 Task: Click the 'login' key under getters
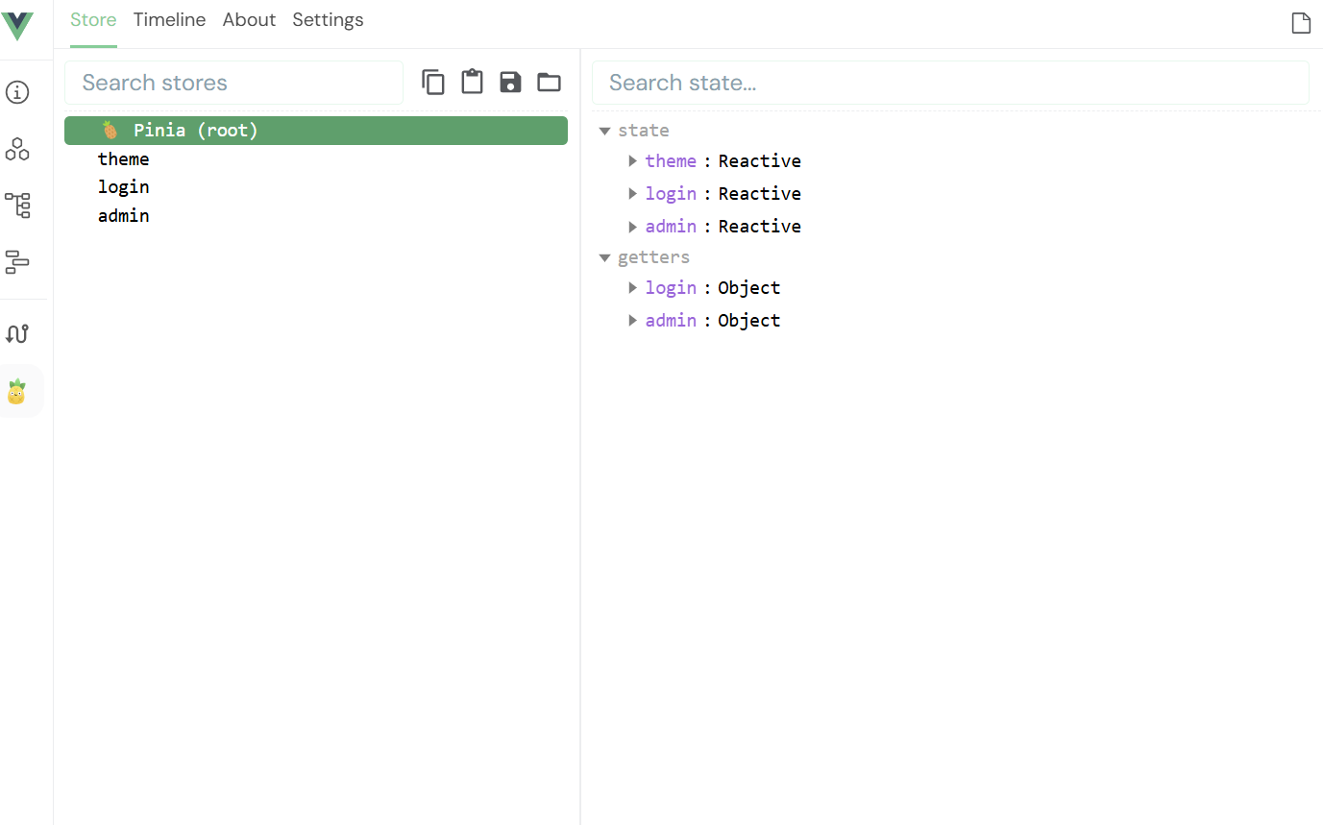[671, 287]
